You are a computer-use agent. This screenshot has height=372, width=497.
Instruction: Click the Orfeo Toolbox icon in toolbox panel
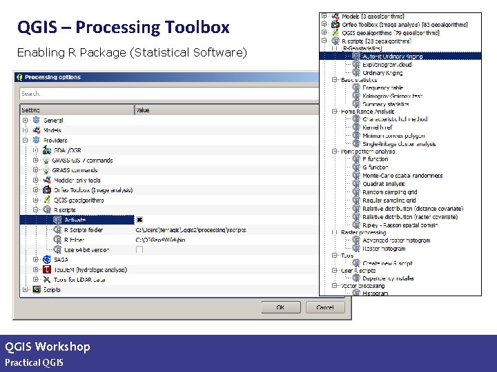[335, 24]
